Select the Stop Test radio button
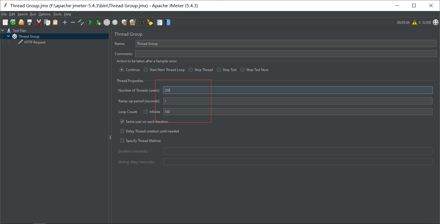The height and width of the screenshot is (224, 440). point(219,70)
